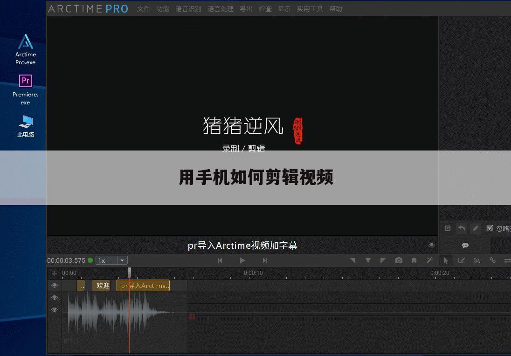This screenshot has width=511, height=356.
Task: Click the bookmark marker icon
Action: pyautogui.click(x=414, y=260)
